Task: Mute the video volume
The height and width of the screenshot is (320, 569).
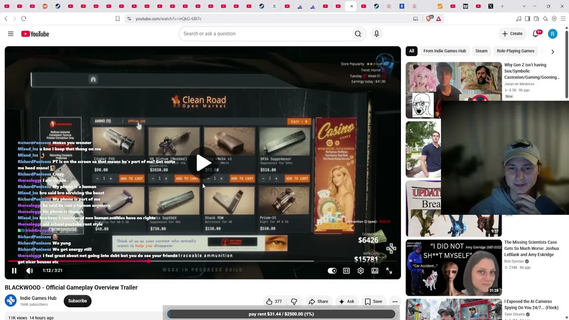Action: tap(29, 271)
